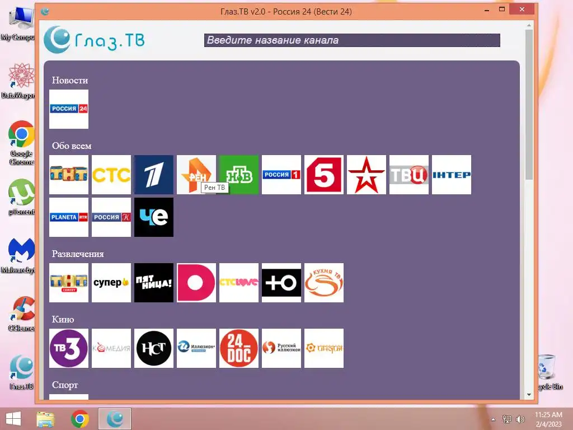Select Google Chrome desktop shortcut
Screen dimensions: 573x430
pos(22,143)
